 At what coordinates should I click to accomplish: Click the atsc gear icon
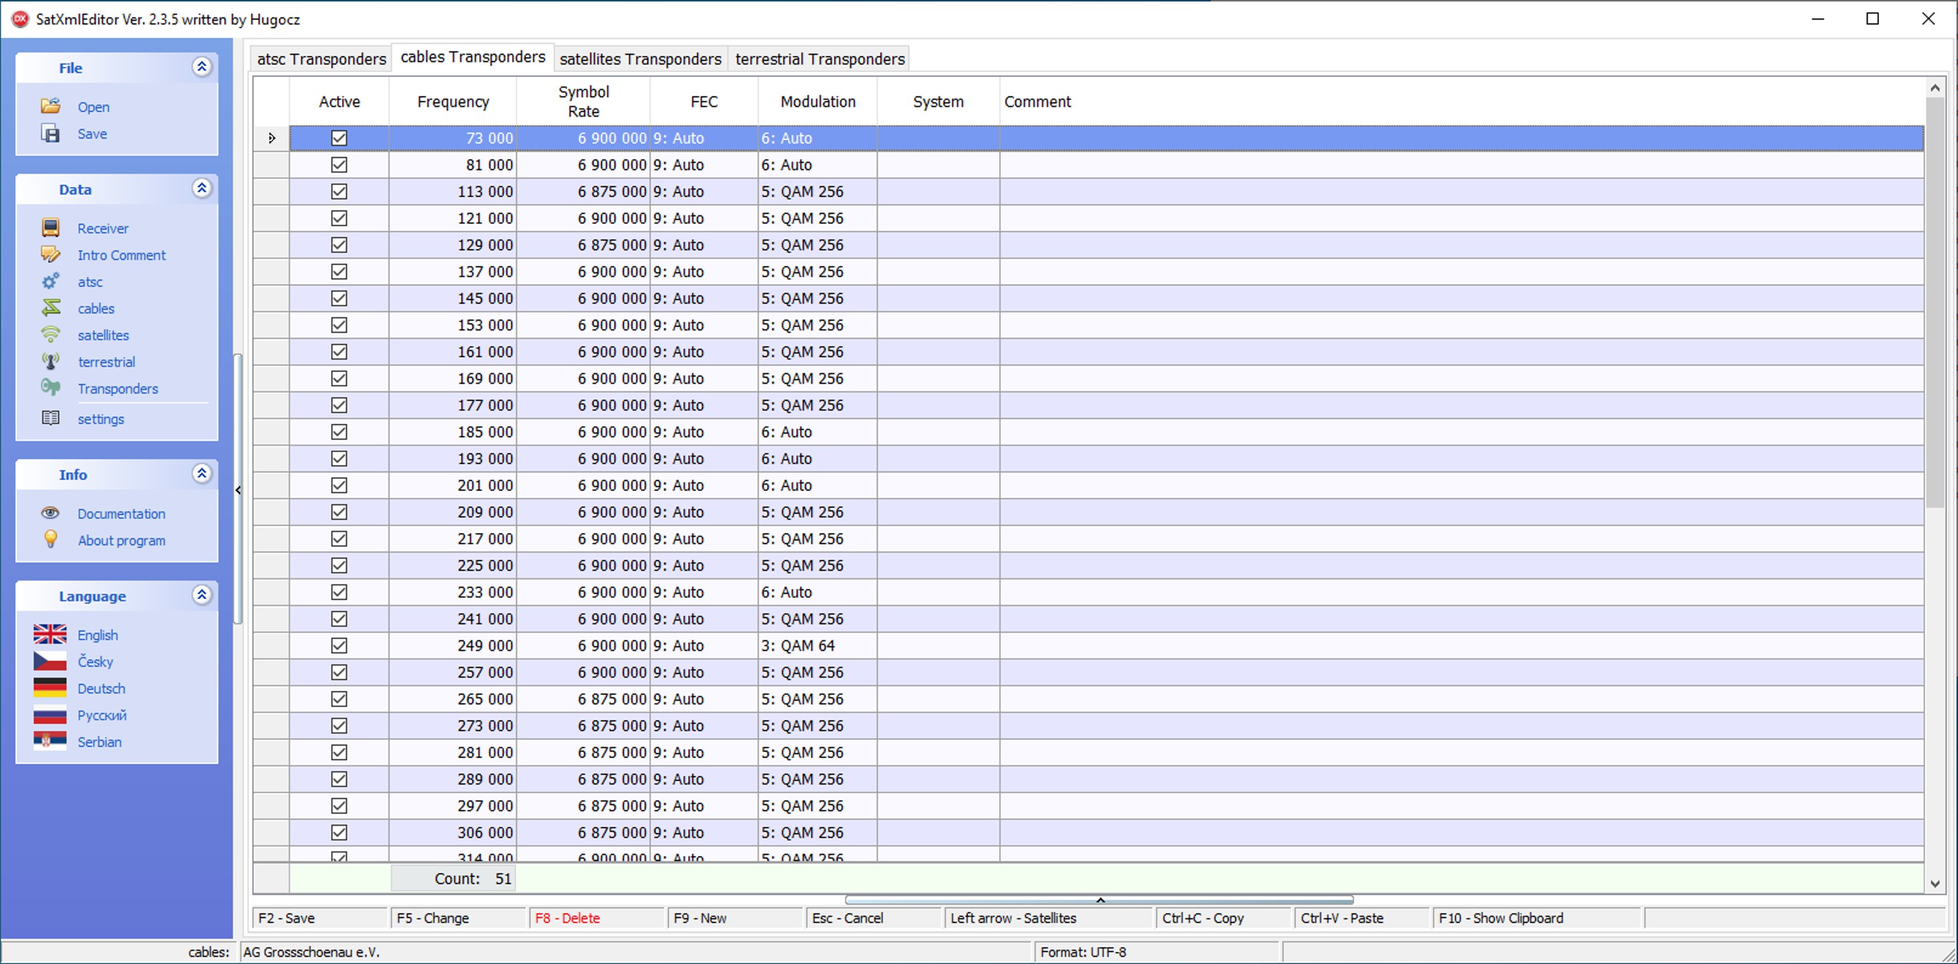[50, 281]
